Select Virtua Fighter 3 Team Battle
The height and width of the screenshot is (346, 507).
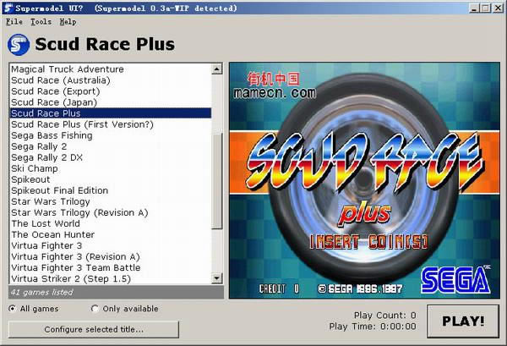coord(75,267)
